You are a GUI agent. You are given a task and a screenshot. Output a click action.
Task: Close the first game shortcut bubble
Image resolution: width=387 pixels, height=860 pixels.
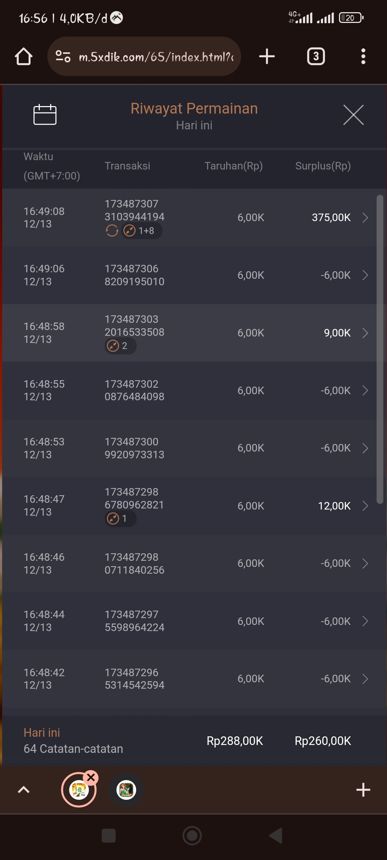91,777
